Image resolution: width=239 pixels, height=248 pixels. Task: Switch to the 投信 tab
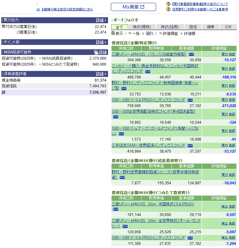pyautogui.click(x=193, y=27)
